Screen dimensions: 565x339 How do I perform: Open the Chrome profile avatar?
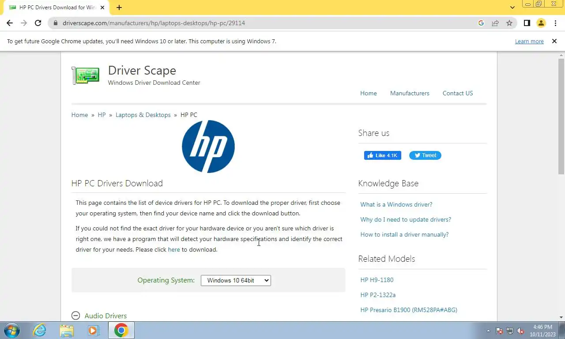pos(541,23)
